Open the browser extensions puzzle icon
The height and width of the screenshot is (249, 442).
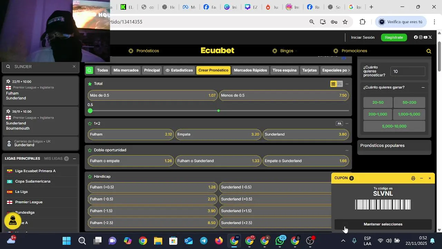pyautogui.click(x=362, y=22)
